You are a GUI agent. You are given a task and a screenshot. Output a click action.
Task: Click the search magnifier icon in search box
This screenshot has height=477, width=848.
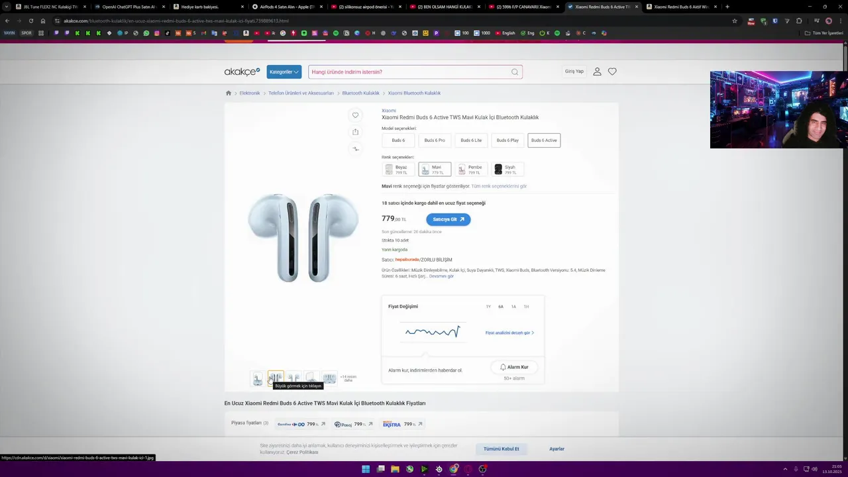click(515, 72)
